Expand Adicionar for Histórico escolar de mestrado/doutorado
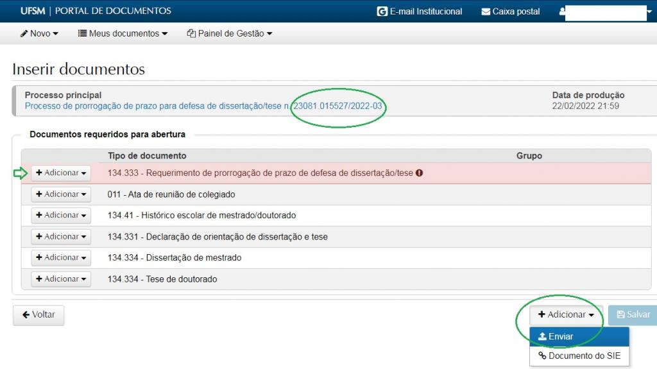The image size is (657, 369). (61, 215)
